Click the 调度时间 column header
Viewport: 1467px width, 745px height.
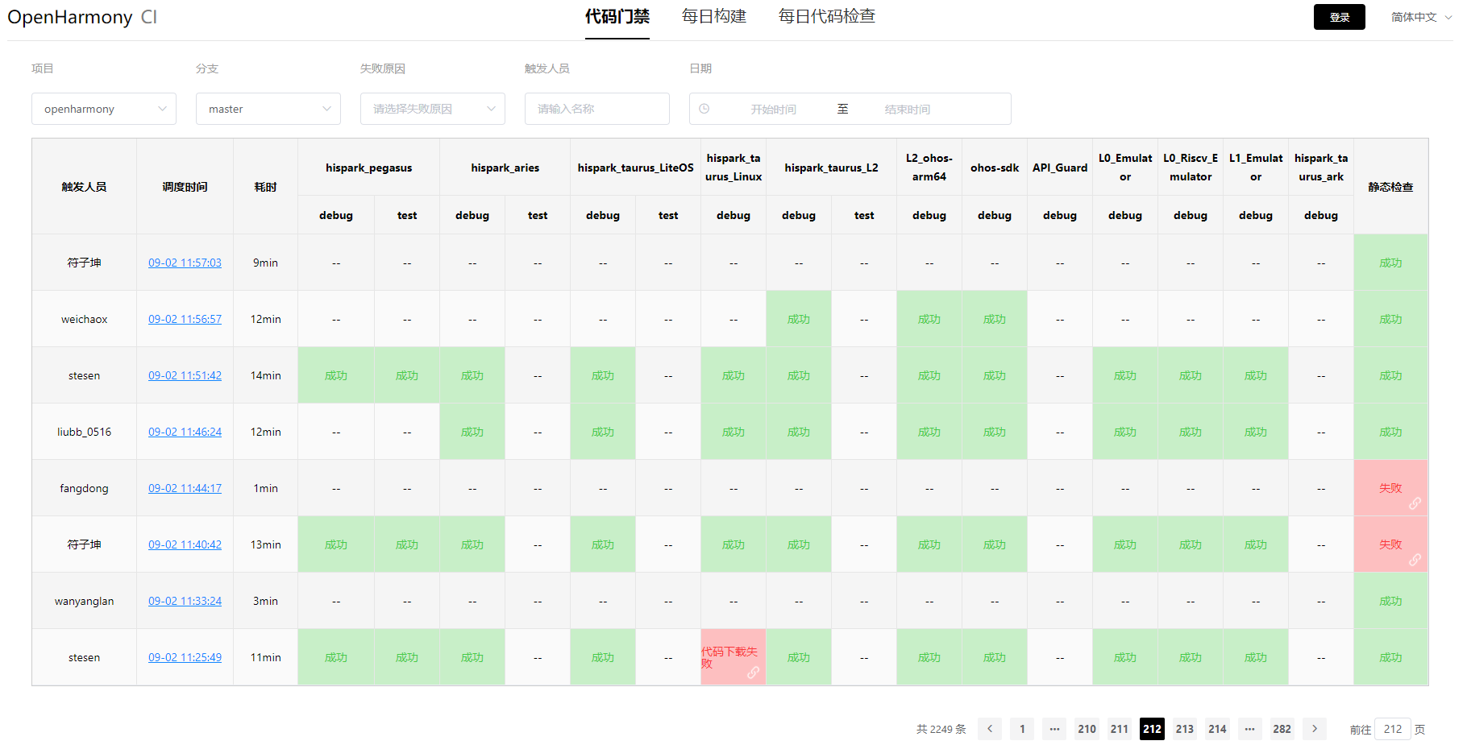coord(185,187)
